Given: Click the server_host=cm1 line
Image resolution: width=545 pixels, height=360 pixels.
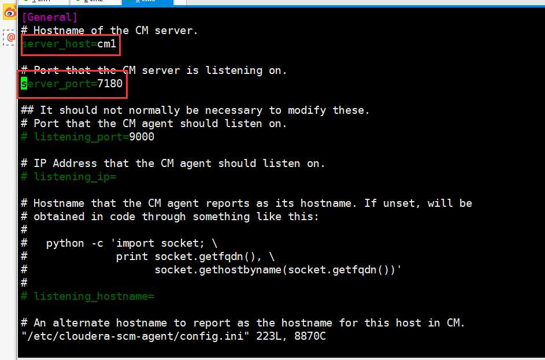Looking at the screenshot, I should [69, 44].
